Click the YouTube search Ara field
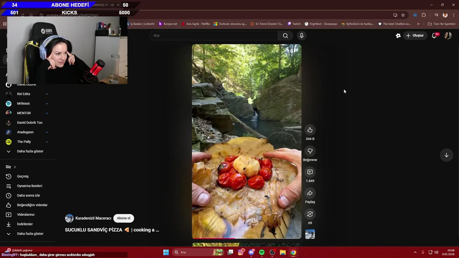This screenshot has width=459, height=258. 214,35
